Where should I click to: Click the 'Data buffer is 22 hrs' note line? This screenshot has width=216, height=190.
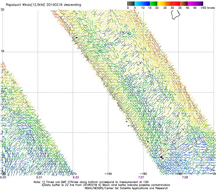(x=106, y=185)
